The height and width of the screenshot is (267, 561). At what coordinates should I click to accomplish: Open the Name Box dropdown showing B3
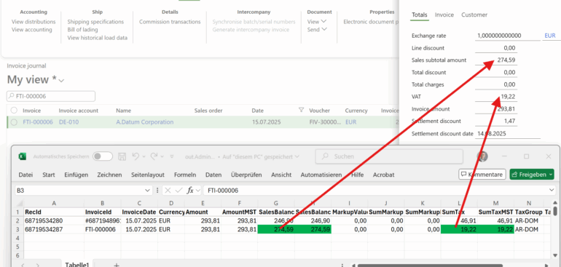click(148, 191)
